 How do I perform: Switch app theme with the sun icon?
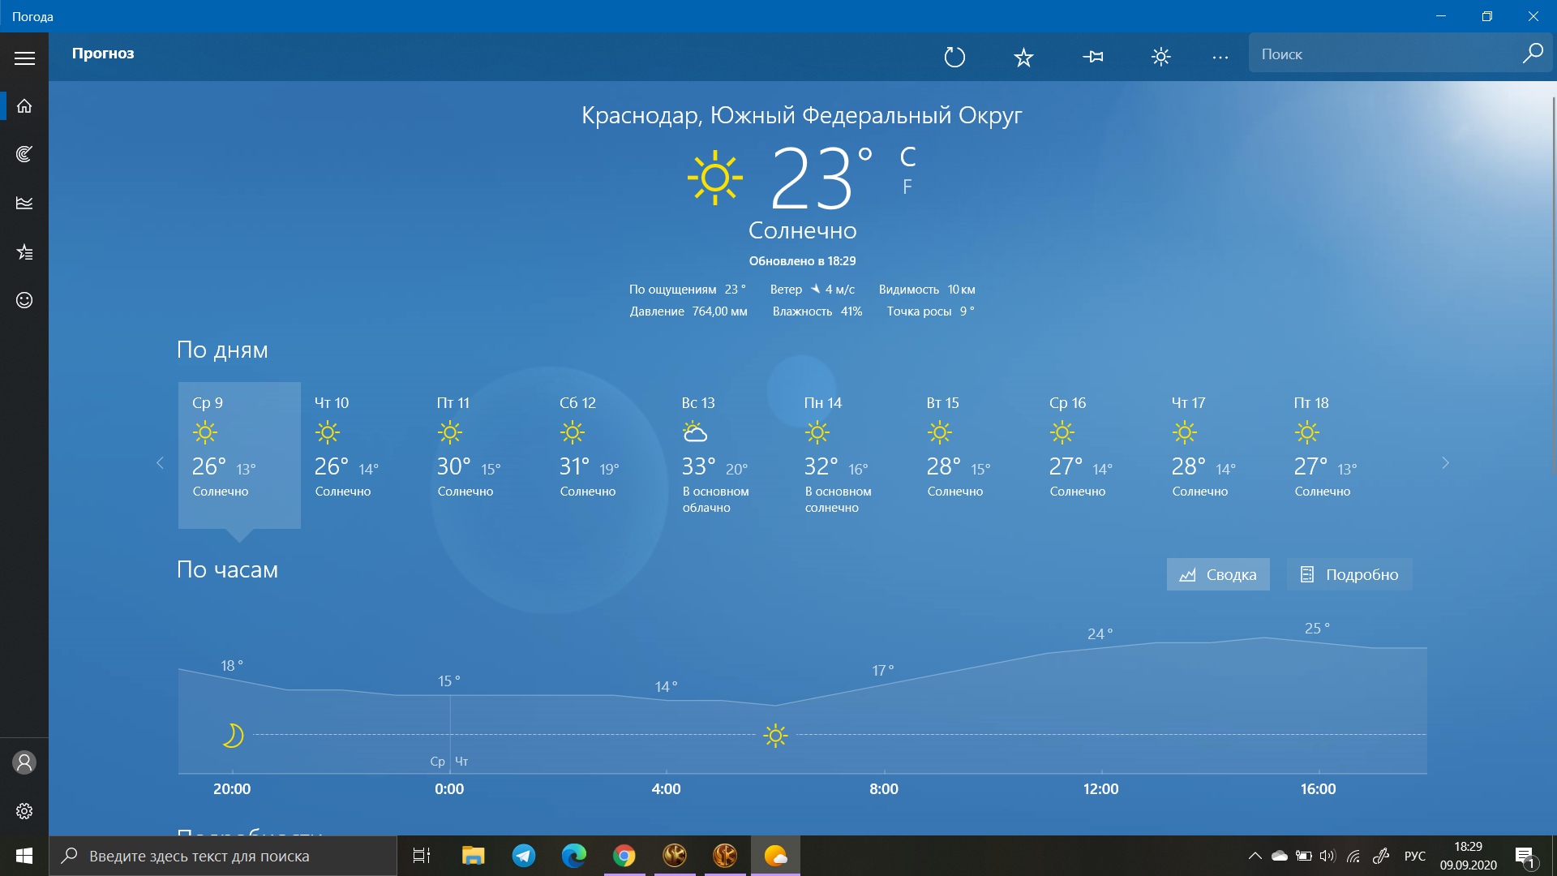[x=1160, y=57]
